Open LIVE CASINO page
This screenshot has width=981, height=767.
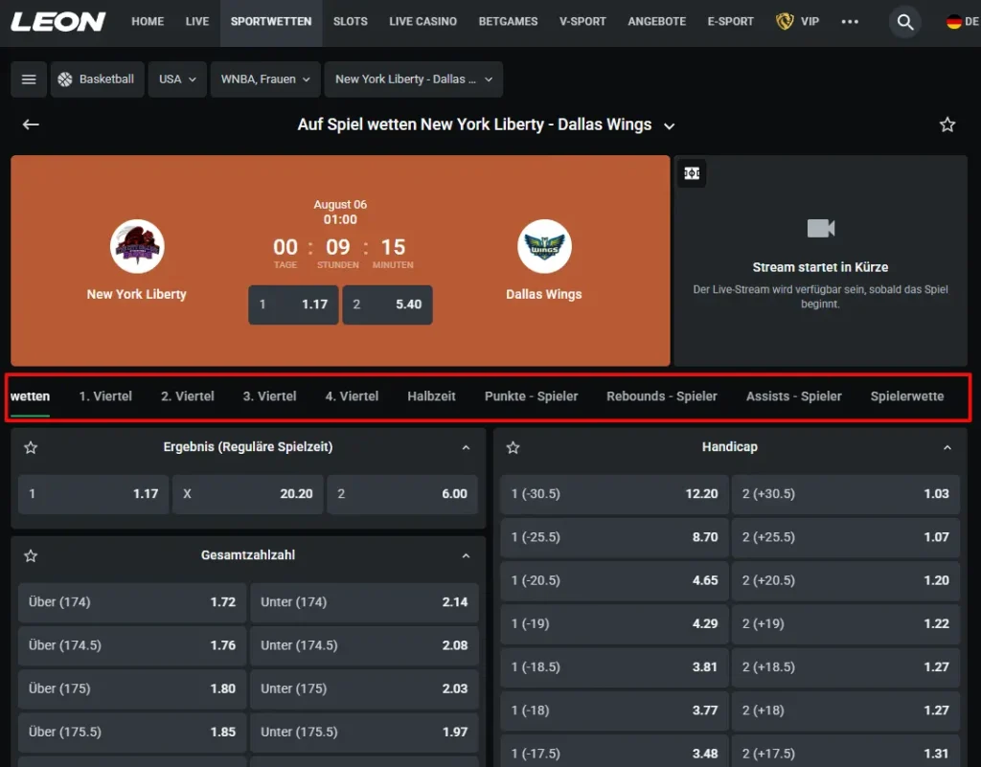coord(422,22)
